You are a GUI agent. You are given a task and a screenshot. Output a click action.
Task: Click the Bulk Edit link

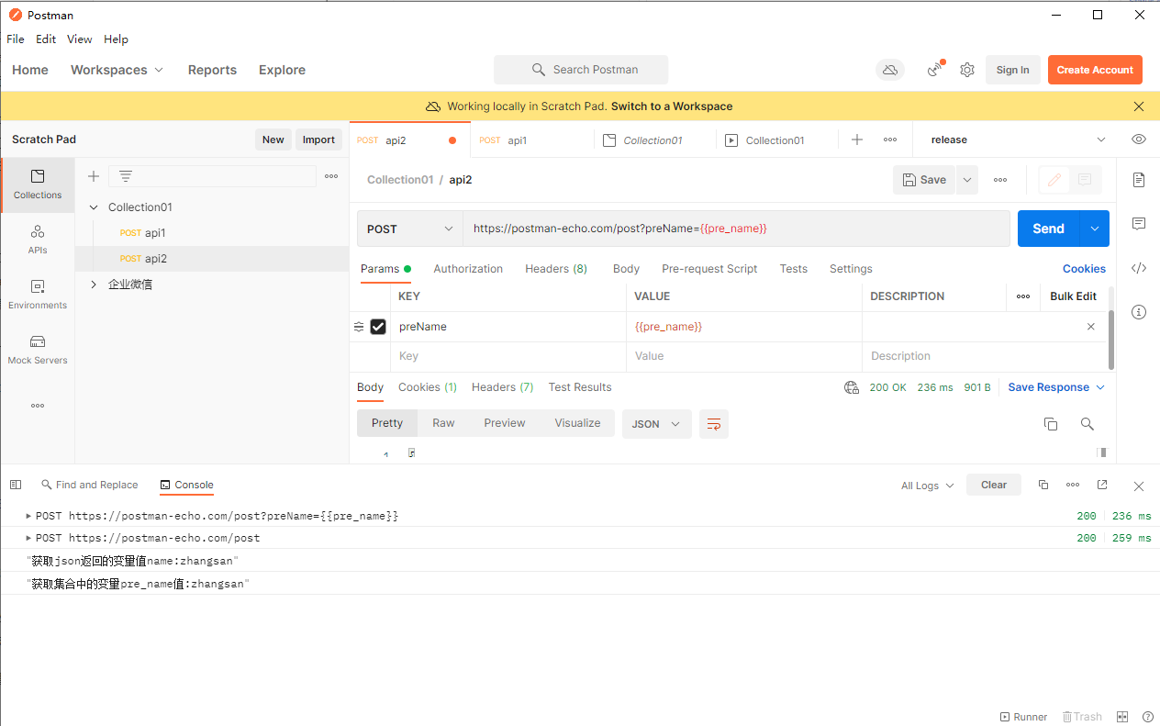[1074, 296]
